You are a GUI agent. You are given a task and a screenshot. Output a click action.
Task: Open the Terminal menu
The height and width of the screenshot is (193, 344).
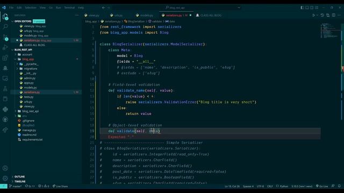[69, 8]
